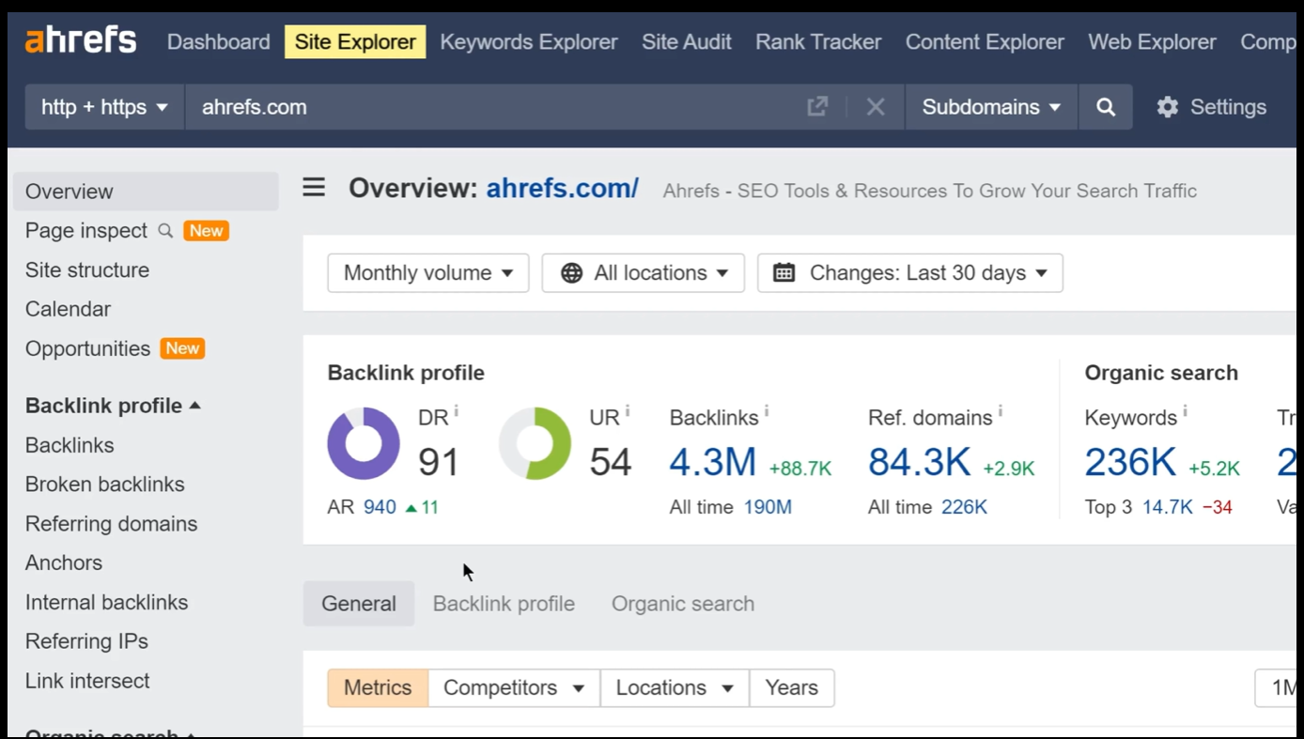Open Opportunities in the sidebar
Screen dimensions: 1304x739
pos(87,349)
